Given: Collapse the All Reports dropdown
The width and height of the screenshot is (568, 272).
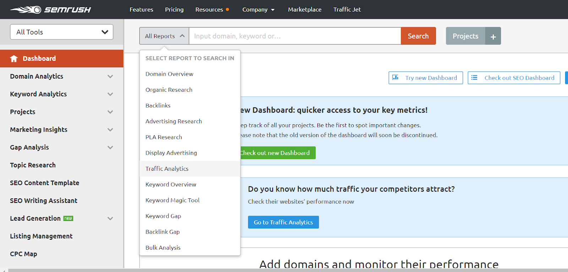Looking at the screenshot, I should (164, 36).
